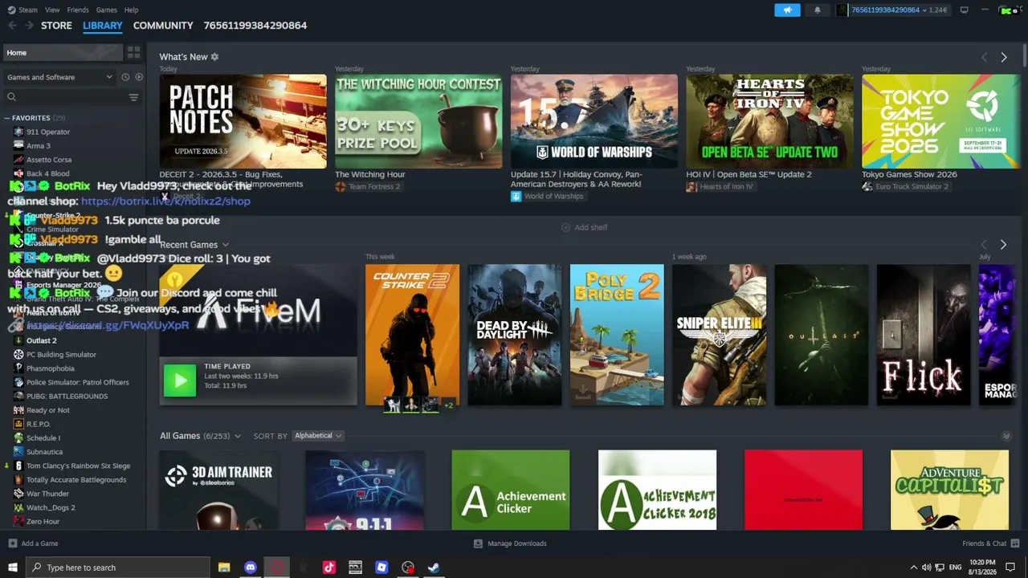
Task: Open File Explorer from the taskbar
Action: coord(224,568)
